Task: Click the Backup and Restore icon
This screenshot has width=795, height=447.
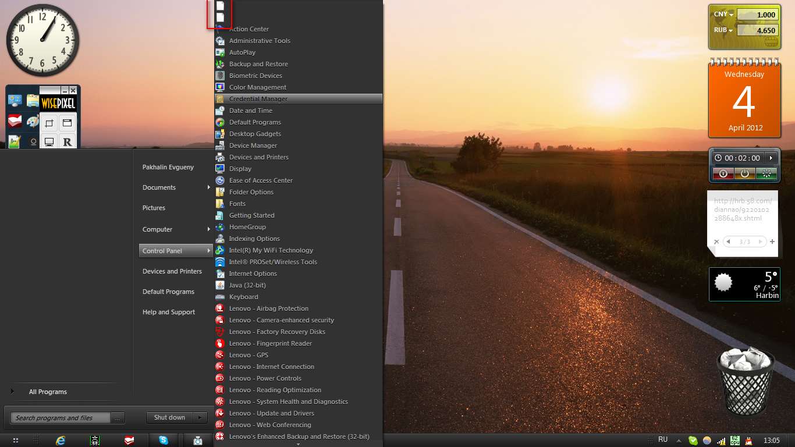Action: click(220, 64)
